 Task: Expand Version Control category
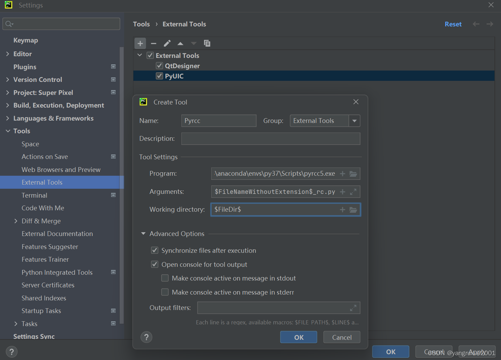pyautogui.click(x=8, y=79)
